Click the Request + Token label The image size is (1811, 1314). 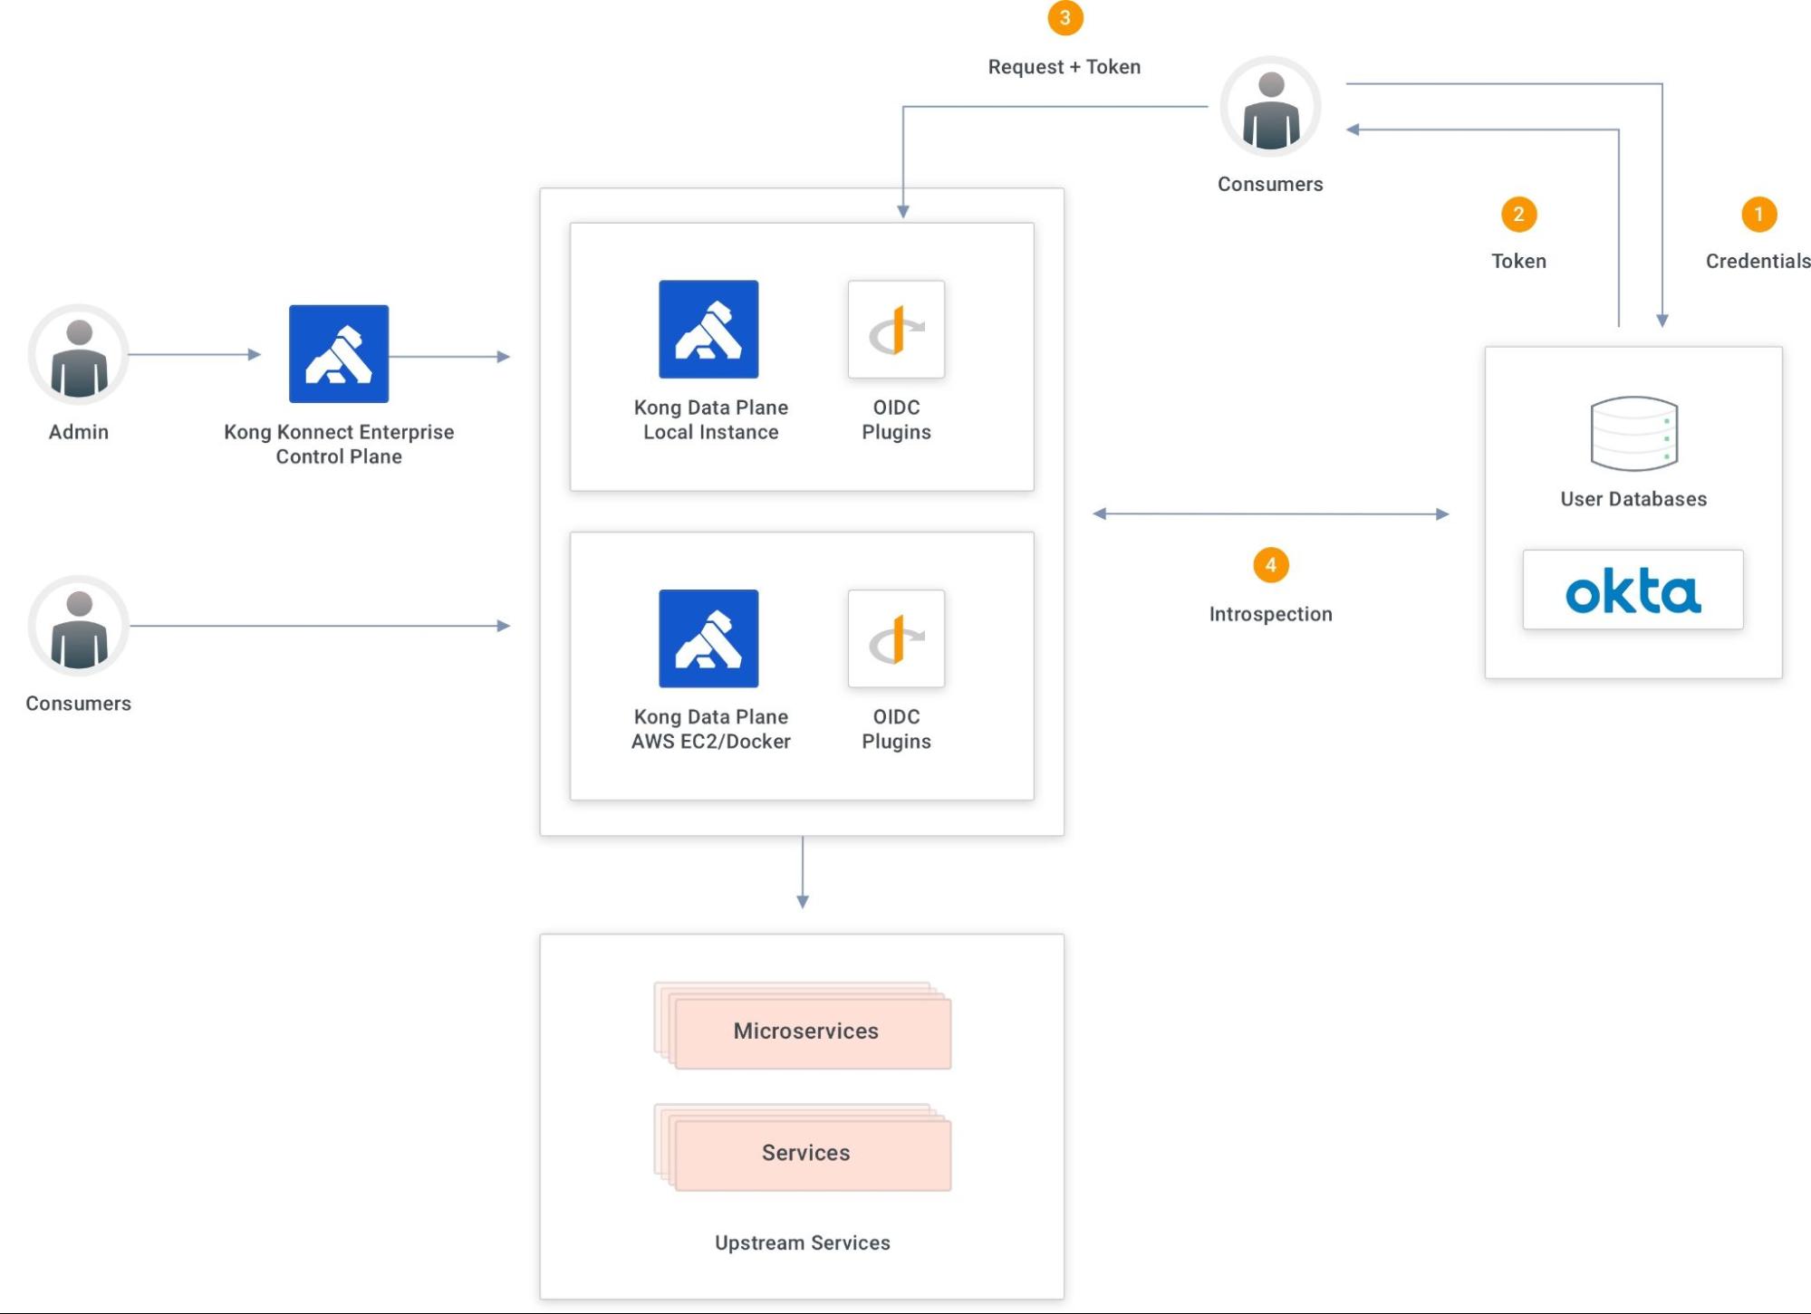coord(1064,67)
